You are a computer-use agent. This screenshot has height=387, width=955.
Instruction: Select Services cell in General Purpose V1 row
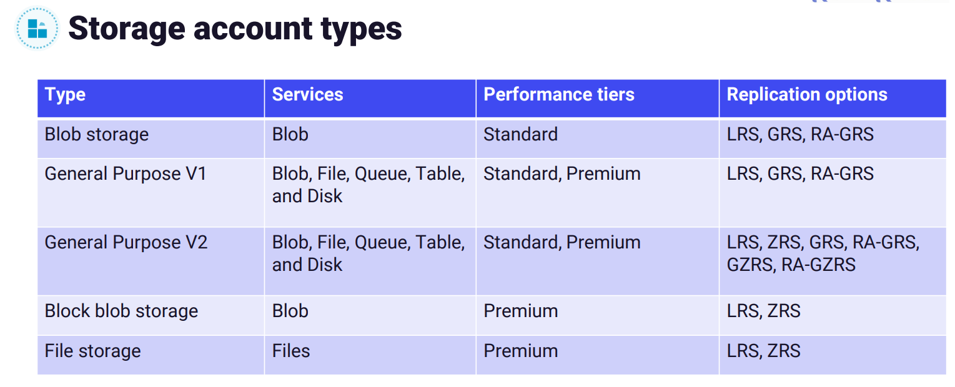click(369, 185)
